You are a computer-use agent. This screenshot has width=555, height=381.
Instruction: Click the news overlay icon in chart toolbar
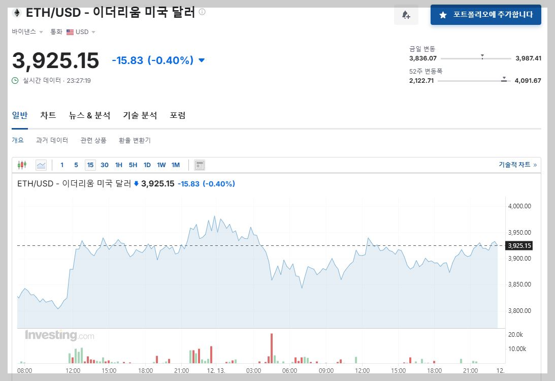(200, 165)
